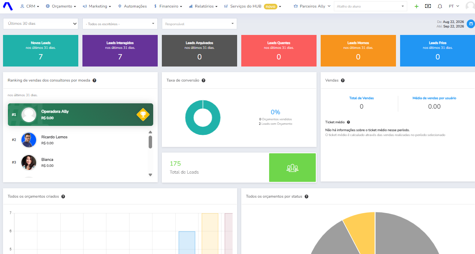Screen dimensions: 475x254
Task: Click the yellow bar in the orçamentos chart
Action: [210, 233]
